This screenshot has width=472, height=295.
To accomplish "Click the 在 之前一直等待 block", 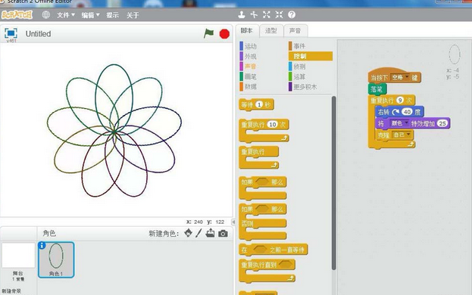I will tap(274, 250).
